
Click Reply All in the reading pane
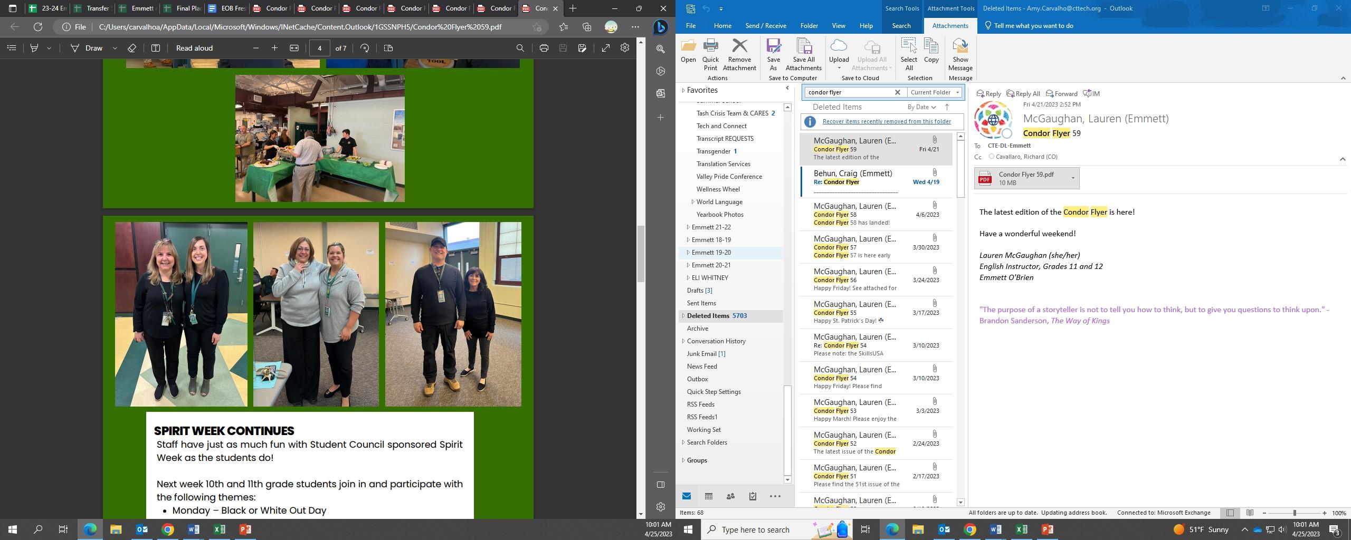click(1023, 94)
